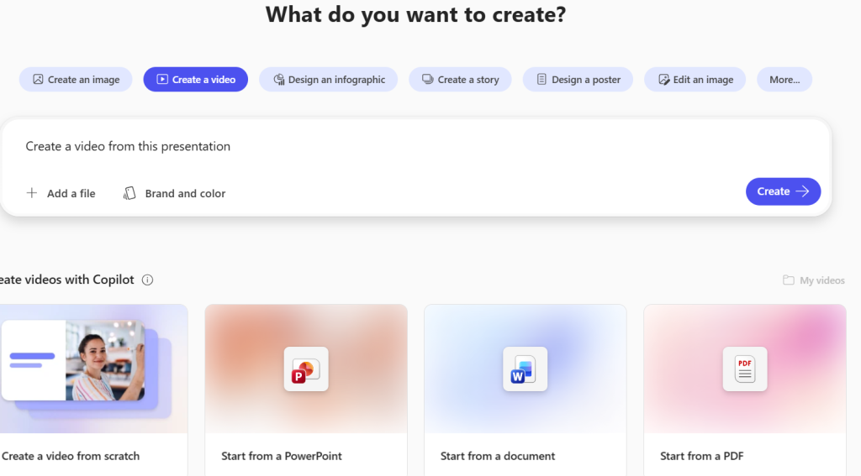Choose the Design an infographic option
861x476 pixels.
point(329,80)
